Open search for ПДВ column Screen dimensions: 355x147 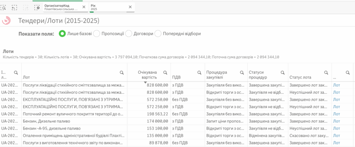point(199,72)
